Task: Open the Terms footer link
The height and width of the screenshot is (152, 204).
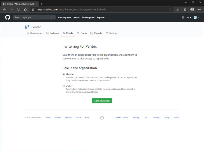Action: [x=48, y=117]
